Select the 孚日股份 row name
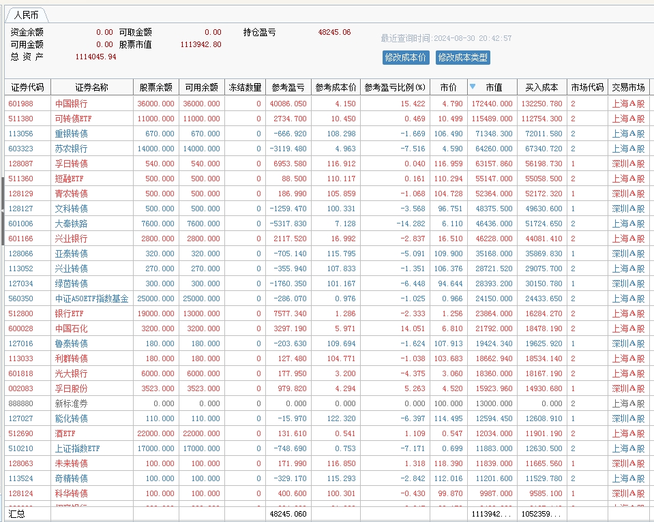Image resolution: width=654 pixels, height=522 pixels. [72, 389]
